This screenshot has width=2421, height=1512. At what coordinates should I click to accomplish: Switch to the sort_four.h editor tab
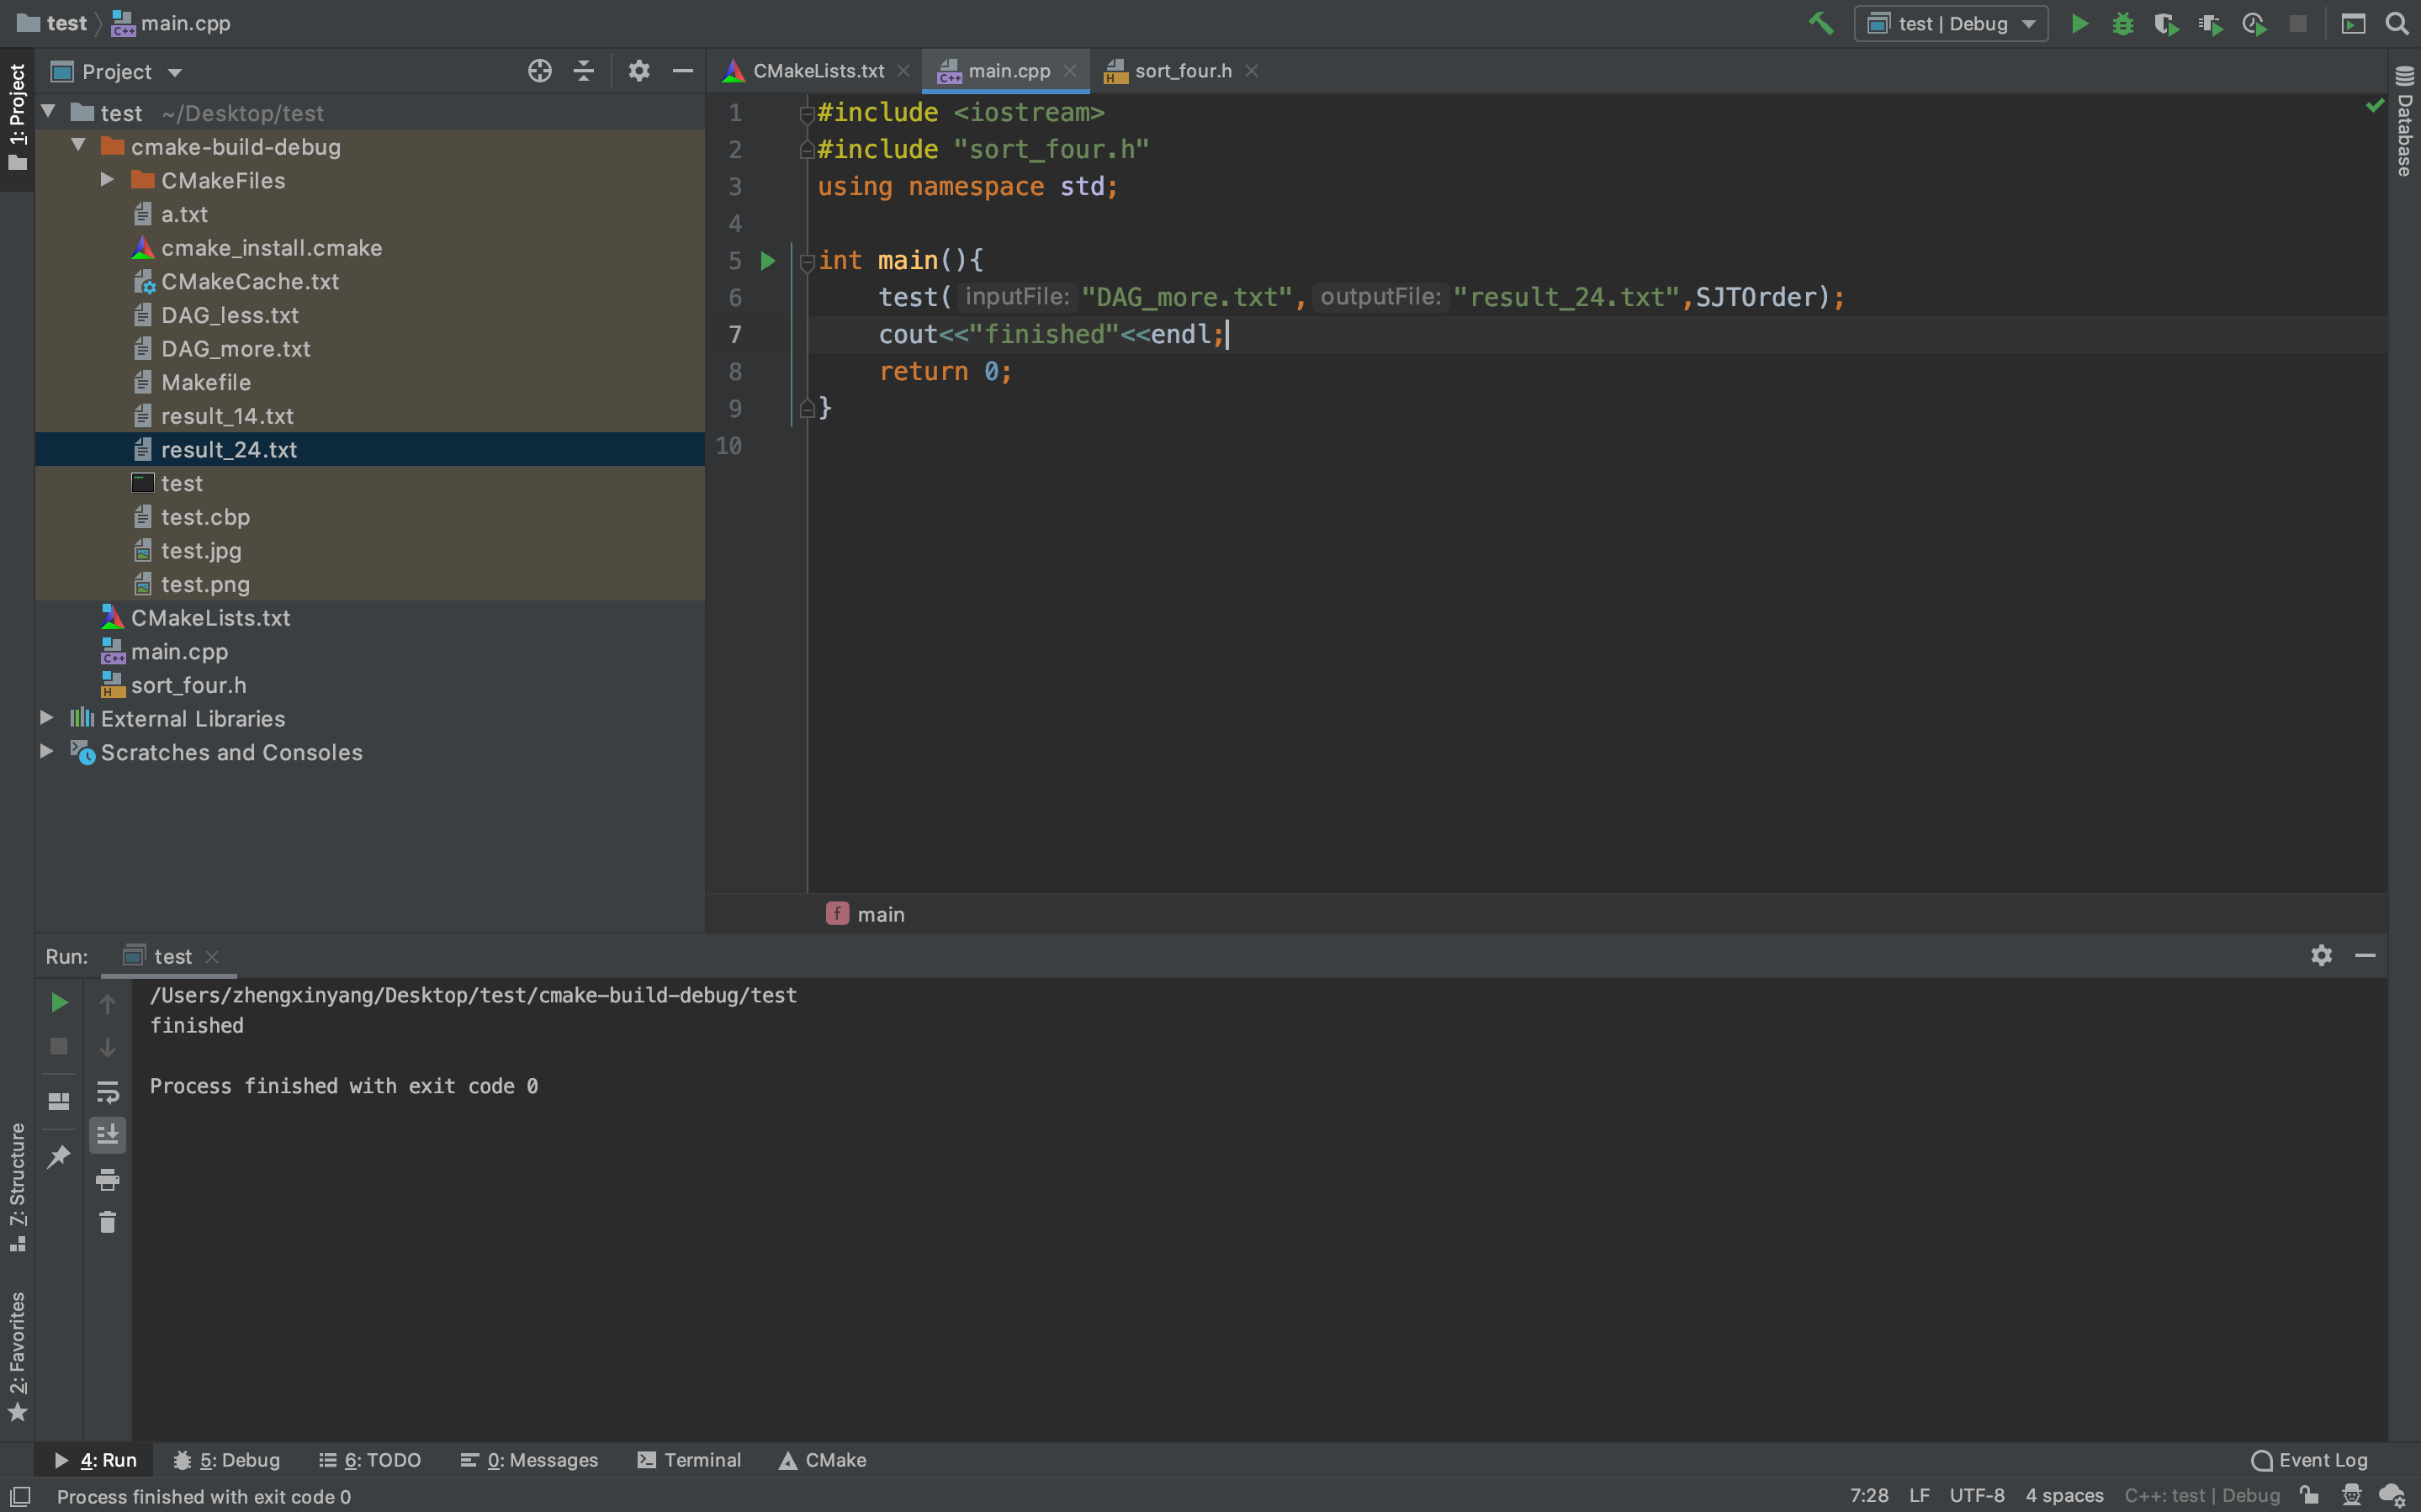coord(1182,71)
